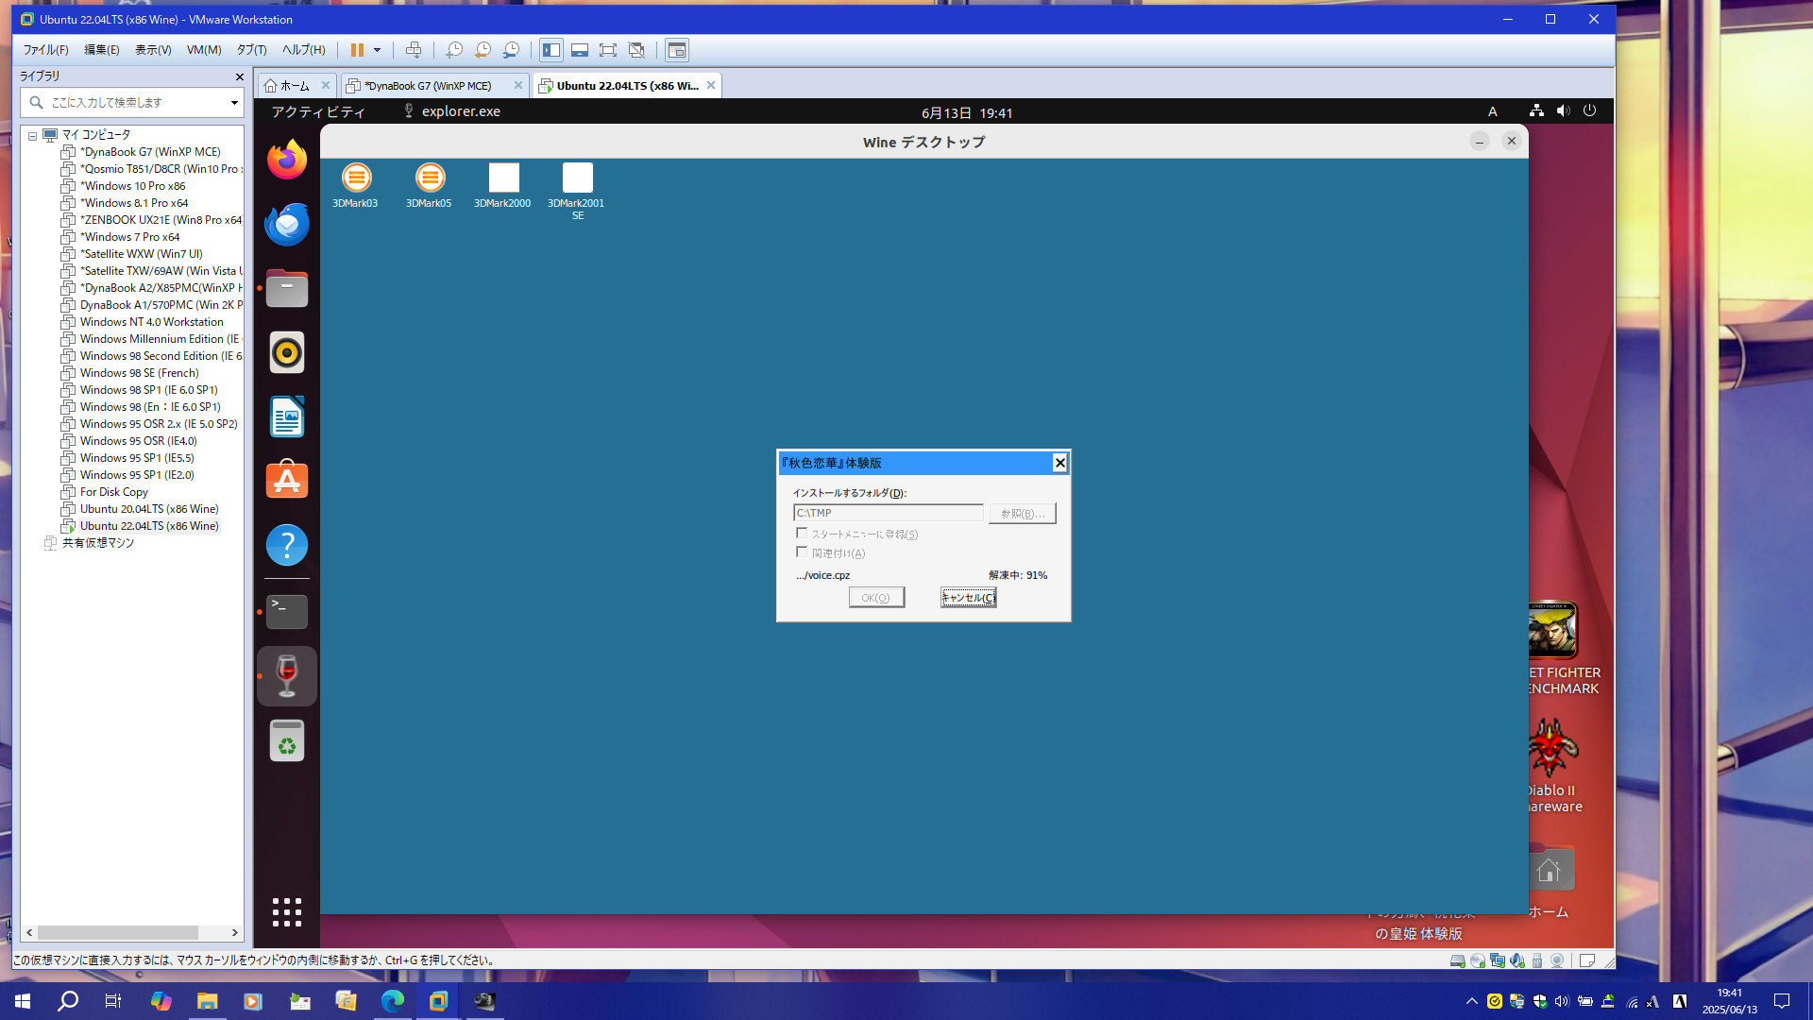Open the Help icon in the dock

coord(287,545)
